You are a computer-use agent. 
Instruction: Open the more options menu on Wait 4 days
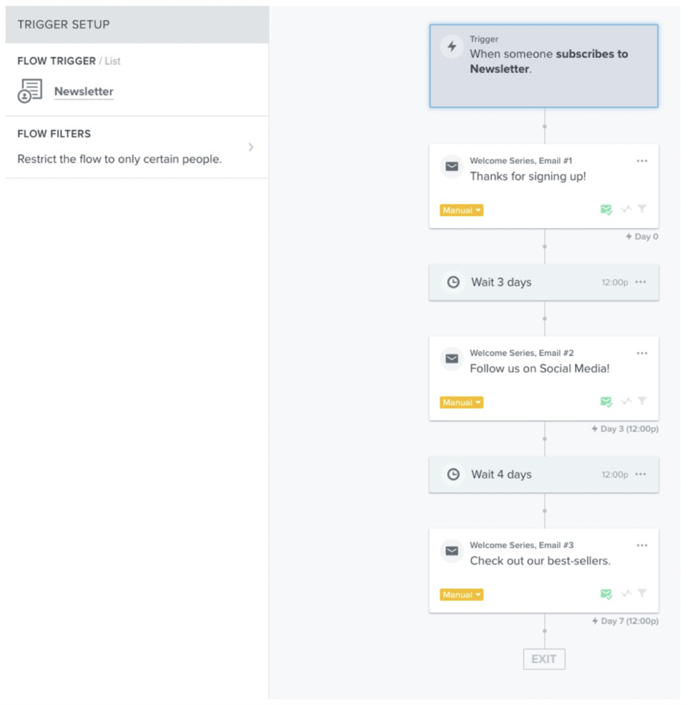tap(640, 474)
